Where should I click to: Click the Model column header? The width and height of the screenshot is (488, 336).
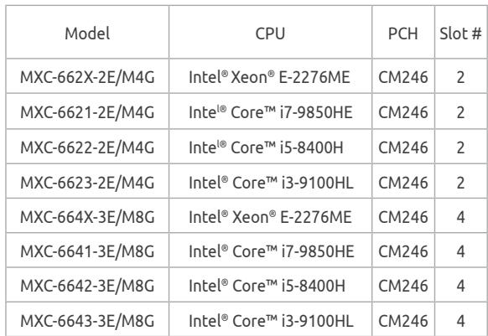(x=87, y=34)
